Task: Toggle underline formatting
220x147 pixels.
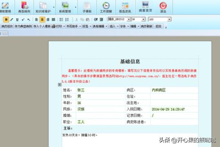Action: coord(17,19)
